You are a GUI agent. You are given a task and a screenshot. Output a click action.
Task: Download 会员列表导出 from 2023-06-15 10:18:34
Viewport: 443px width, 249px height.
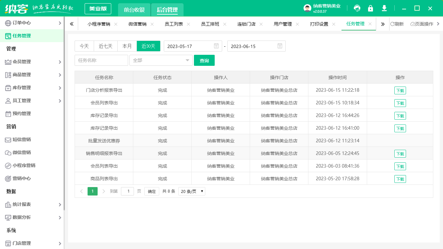pos(400,103)
